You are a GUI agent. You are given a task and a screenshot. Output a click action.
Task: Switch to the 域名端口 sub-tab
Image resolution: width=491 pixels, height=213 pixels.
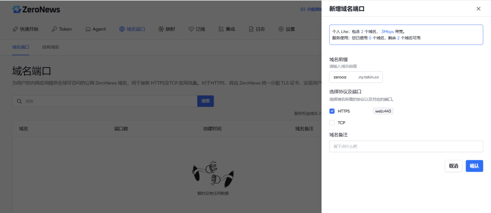pyautogui.click(x=20, y=47)
